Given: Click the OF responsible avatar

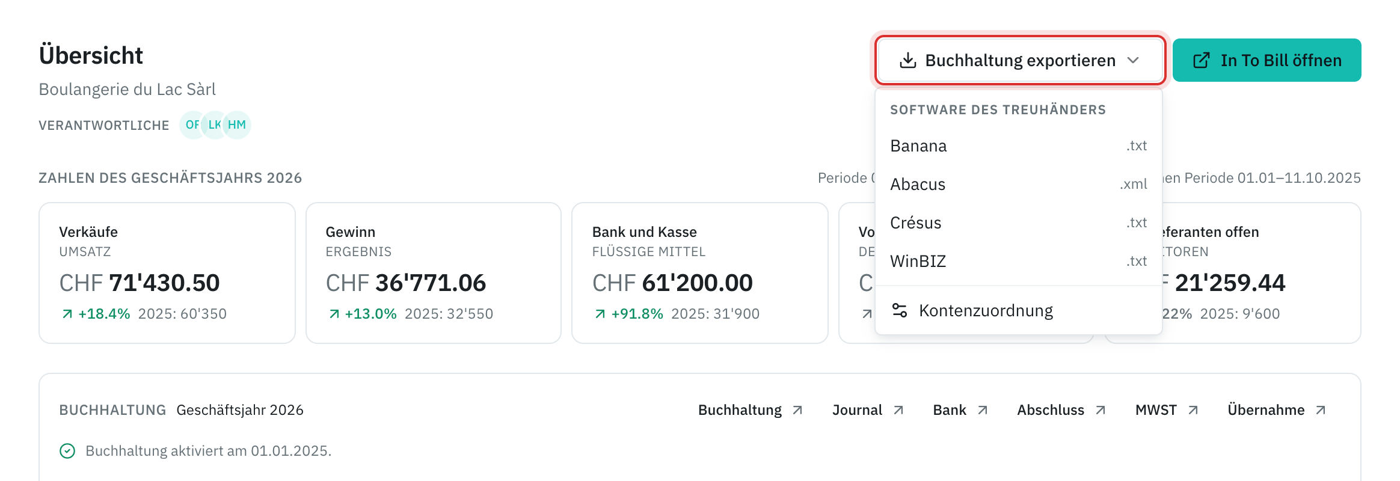Looking at the screenshot, I should point(192,125).
